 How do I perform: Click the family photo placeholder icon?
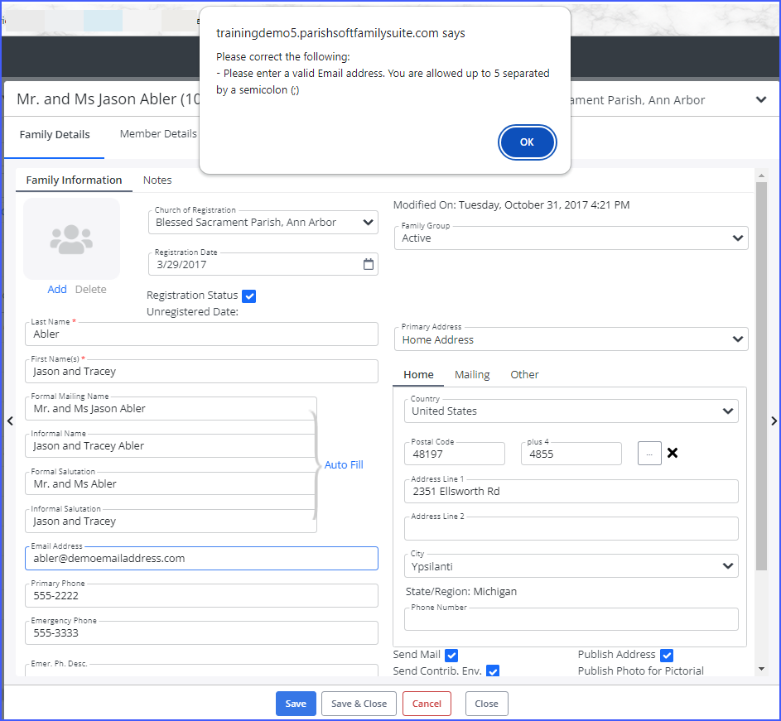pos(71,239)
